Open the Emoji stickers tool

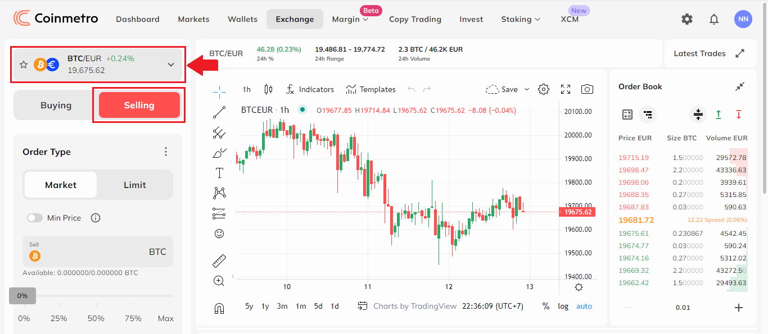tap(219, 233)
